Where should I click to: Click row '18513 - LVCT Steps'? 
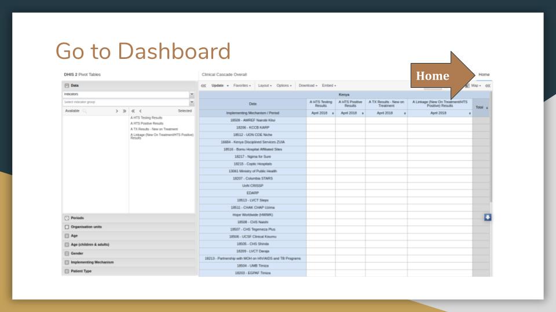click(253, 200)
